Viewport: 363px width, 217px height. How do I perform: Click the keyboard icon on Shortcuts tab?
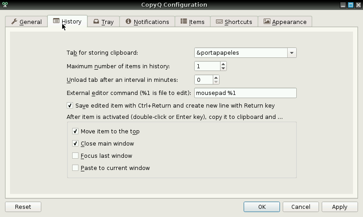click(x=219, y=21)
